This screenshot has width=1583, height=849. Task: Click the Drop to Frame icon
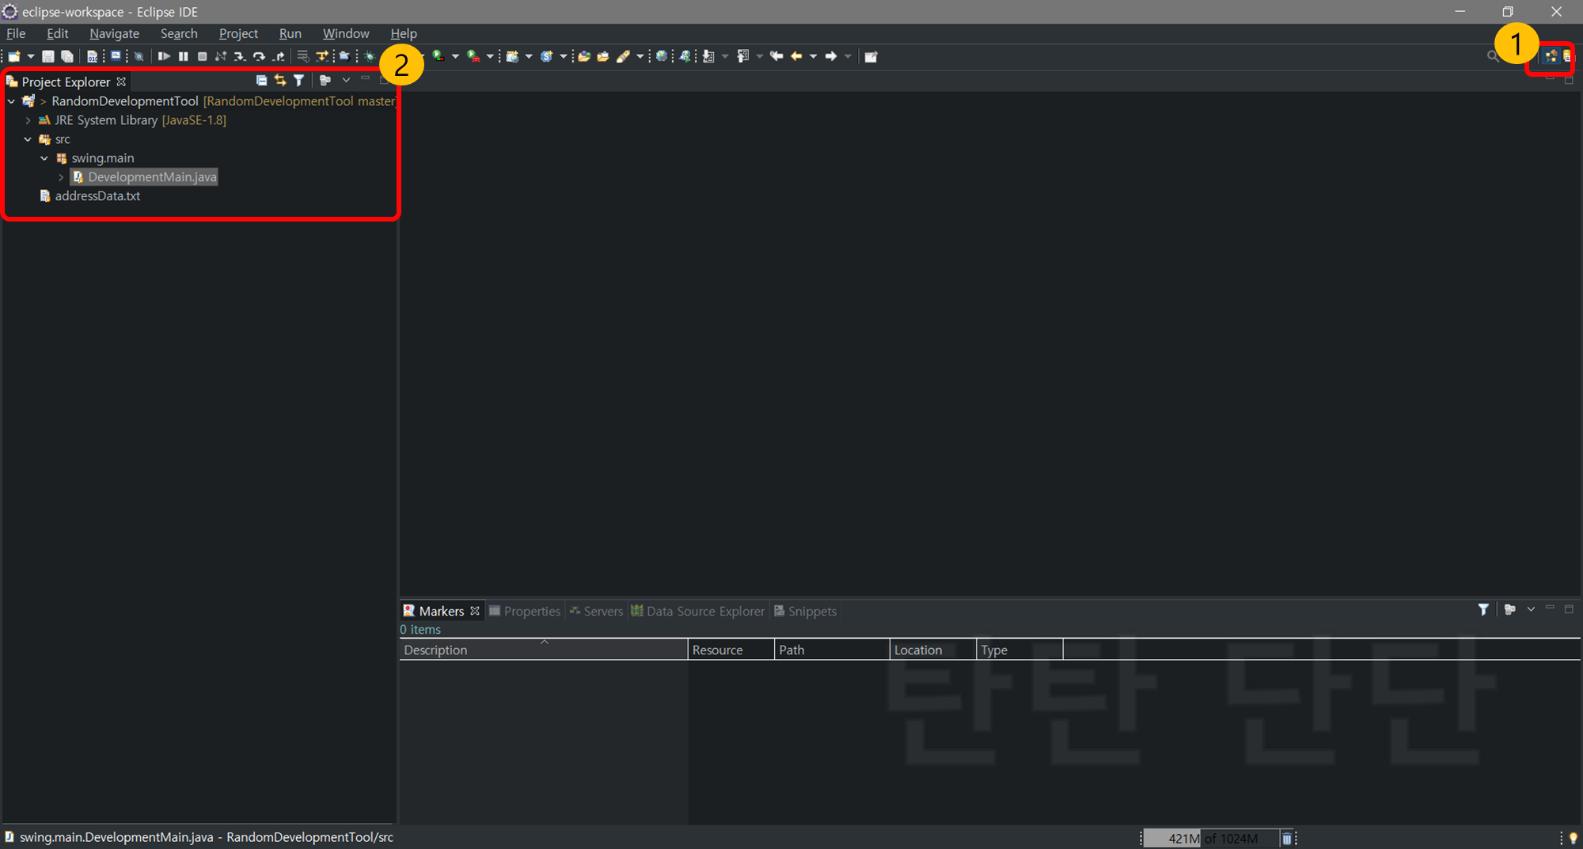pyautogui.click(x=303, y=56)
